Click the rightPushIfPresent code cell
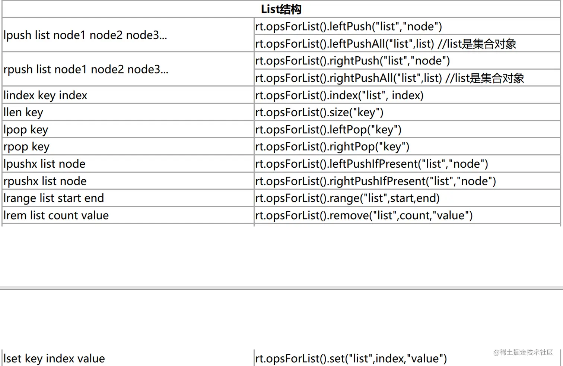 (376, 181)
